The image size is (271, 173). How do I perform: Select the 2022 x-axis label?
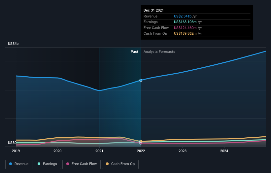point(141,151)
